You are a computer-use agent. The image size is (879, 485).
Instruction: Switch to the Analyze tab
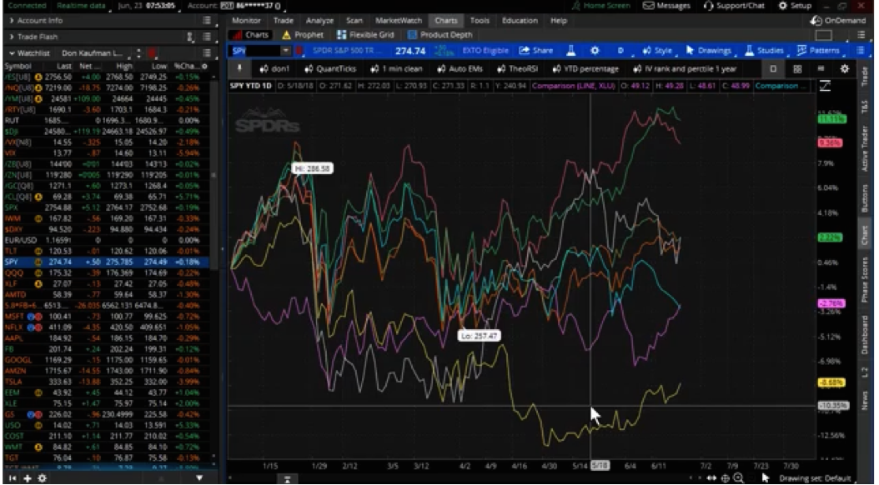click(319, 20)
